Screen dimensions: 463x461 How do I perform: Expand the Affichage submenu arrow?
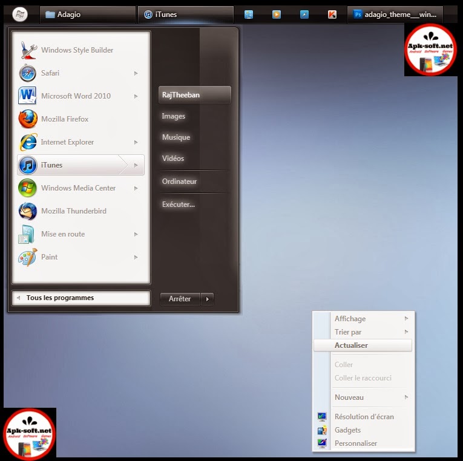point(406,318)
